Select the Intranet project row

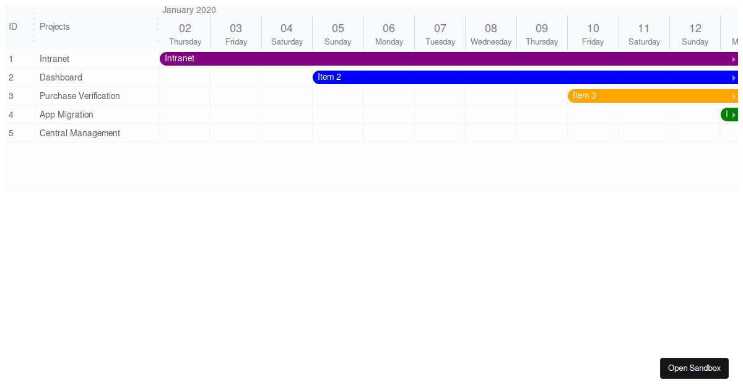coord(54,59)
